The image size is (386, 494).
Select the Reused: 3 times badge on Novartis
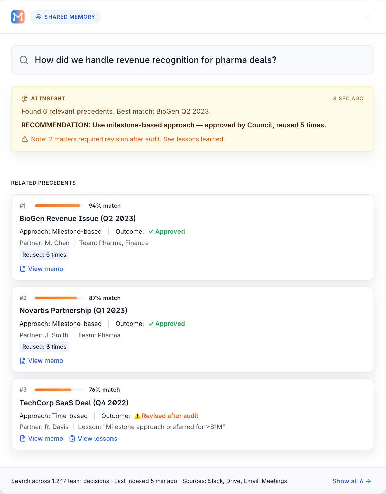44,346
